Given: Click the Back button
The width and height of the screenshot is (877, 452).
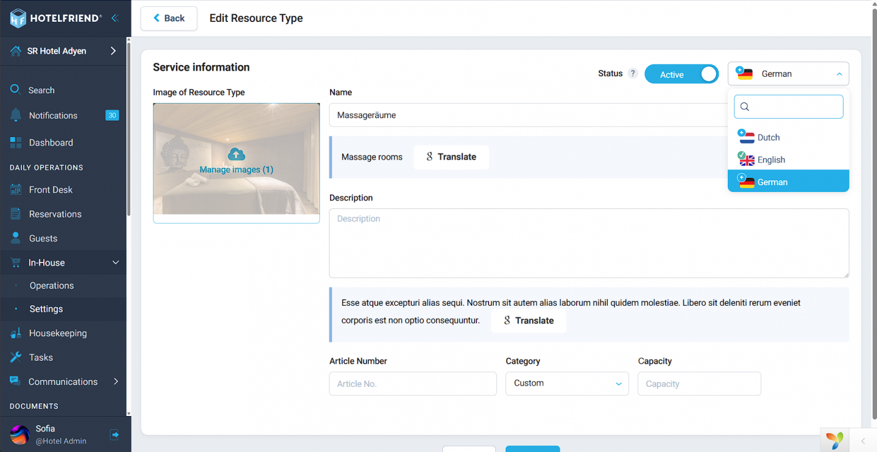Looking at the screenshot, I should [169, 18].
